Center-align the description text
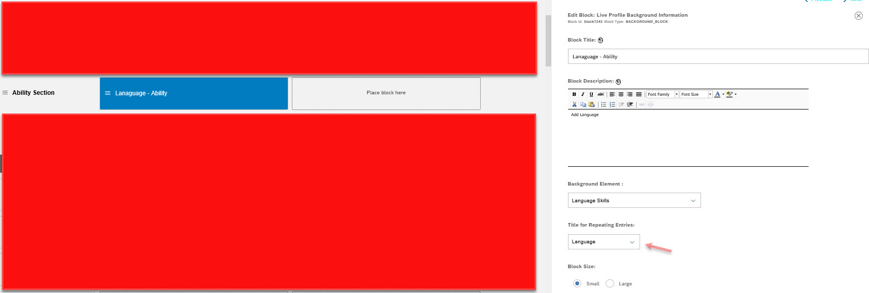 (621, 94)
